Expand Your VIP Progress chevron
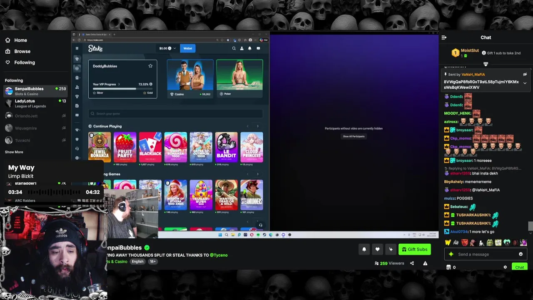 pos(119,84)
